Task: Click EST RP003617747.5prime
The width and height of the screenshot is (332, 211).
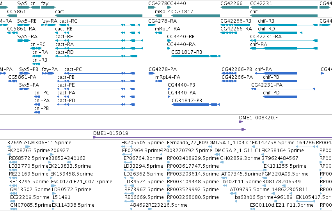Action: pyautogui.click(x=217, y=170)
